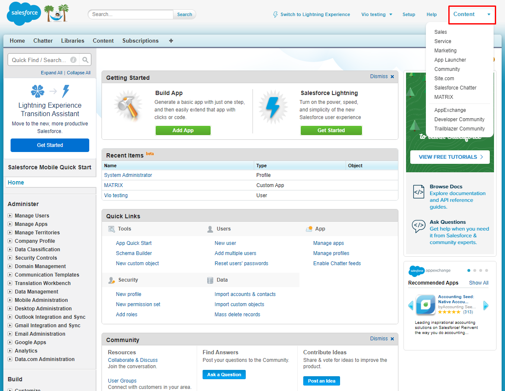Viewport: 505px width, 391px height.
Task: Open the Enable Chatter feeds link
Action: [337, 263]
